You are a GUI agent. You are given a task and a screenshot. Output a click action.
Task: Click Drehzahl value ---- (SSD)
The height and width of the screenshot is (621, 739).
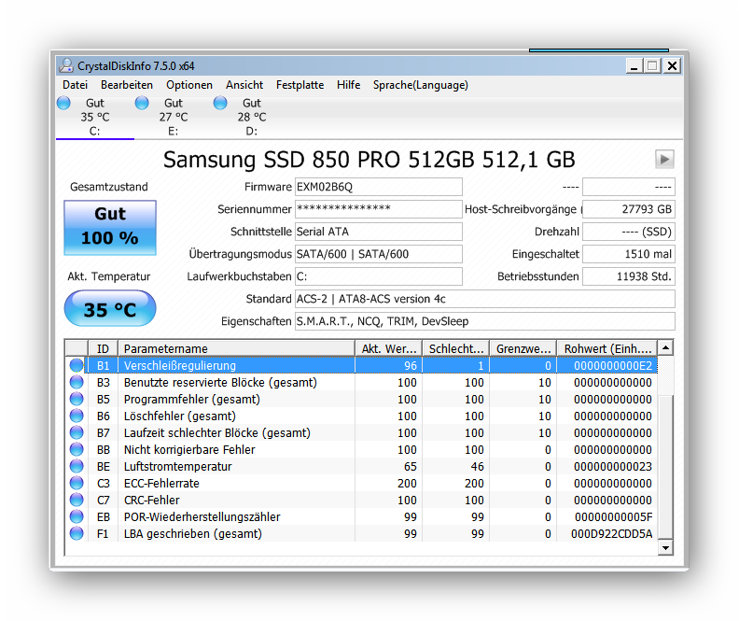coord(629,232)
